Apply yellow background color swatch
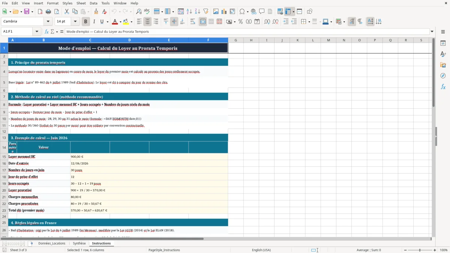Viewport: 450px width, 253px height. tap(126, 22)
